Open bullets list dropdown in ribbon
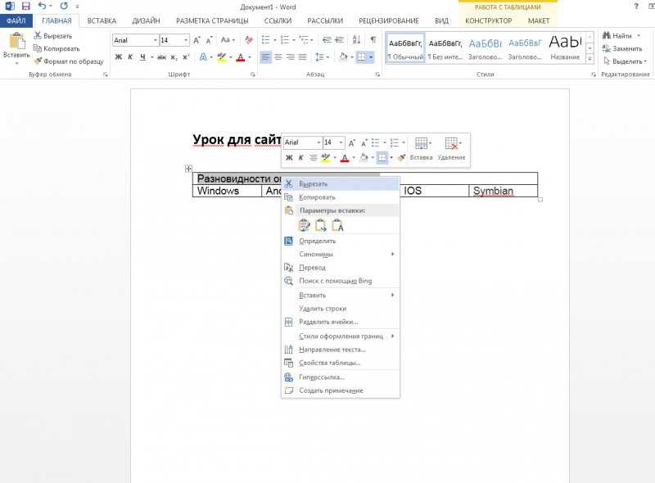 point(275,40)
